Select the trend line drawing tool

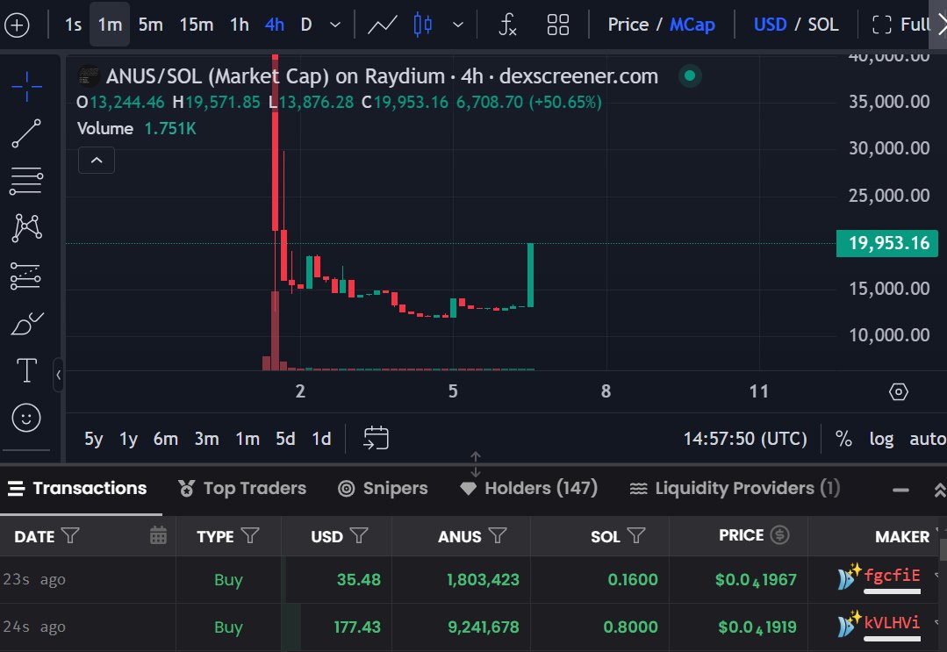coord(26,133)
